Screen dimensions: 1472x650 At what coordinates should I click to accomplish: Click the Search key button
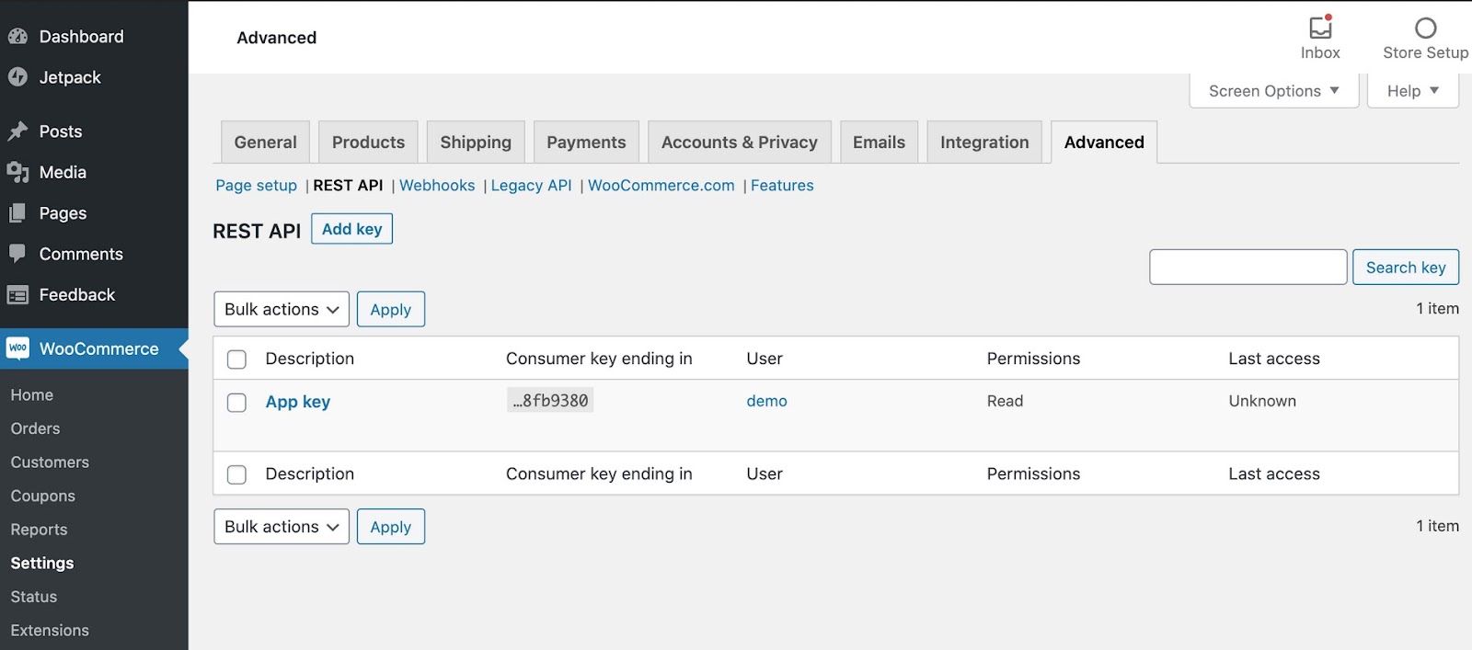click(1406, 268)
